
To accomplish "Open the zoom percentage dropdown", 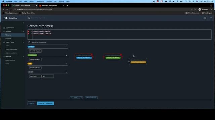I will pyautogui.click(x=76, y=98).
